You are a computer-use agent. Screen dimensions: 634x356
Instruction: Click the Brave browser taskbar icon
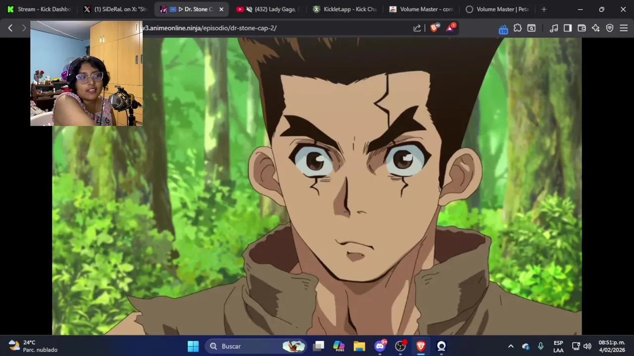click(421, 346)
